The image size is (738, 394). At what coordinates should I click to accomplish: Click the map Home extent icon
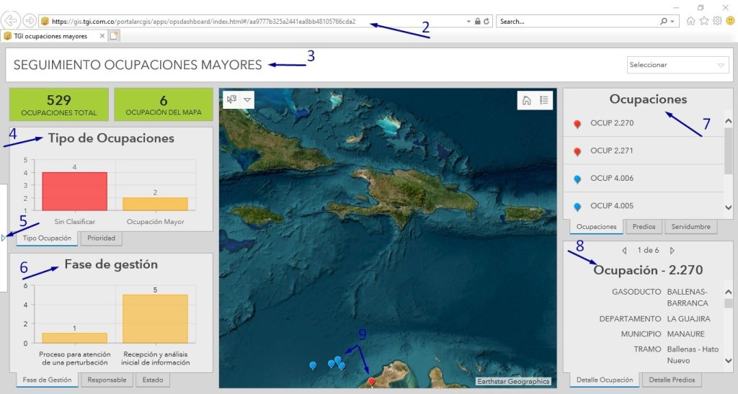coord(527,100)
